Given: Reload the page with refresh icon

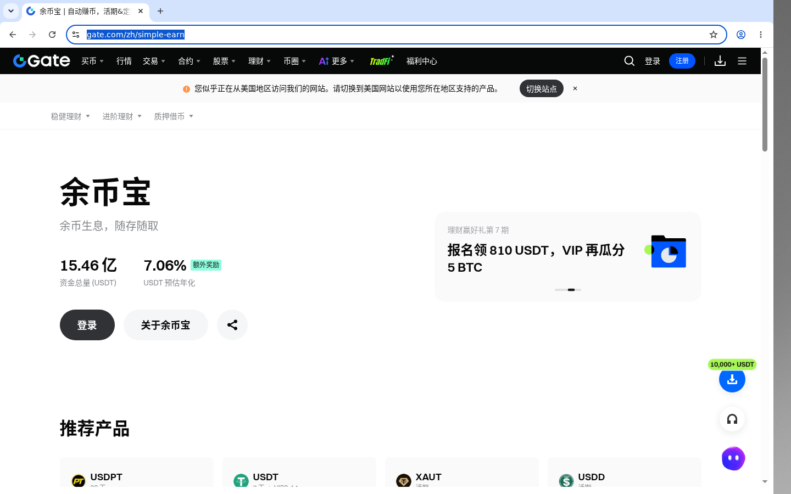Looking at the screenshot, I should pos(52,35).
